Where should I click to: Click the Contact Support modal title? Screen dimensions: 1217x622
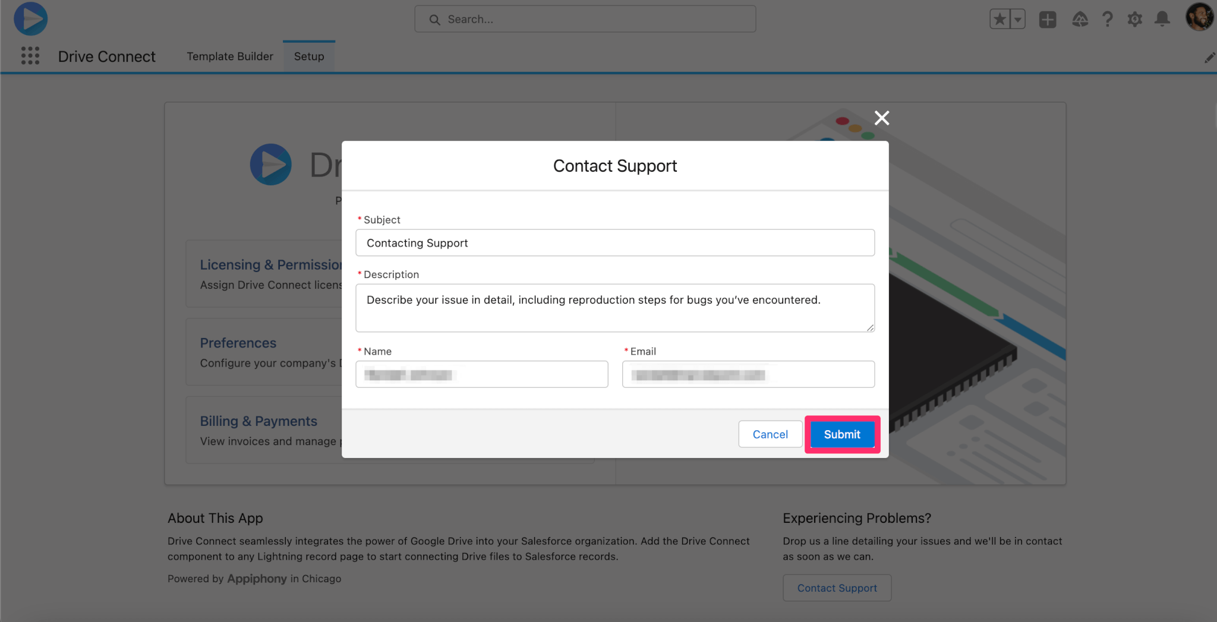(615, 166)
